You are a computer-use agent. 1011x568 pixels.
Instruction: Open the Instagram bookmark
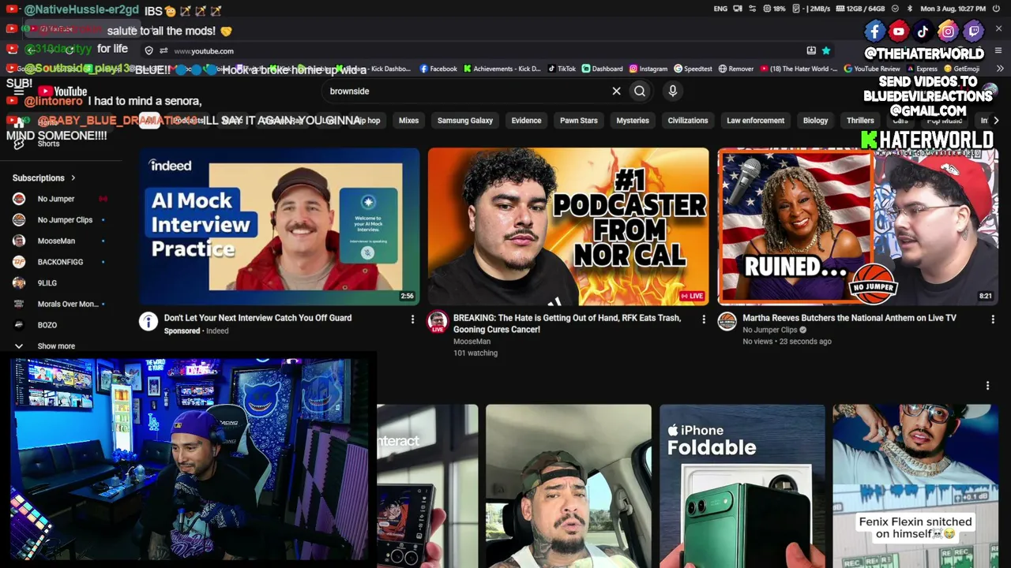[x=648, y=69]
